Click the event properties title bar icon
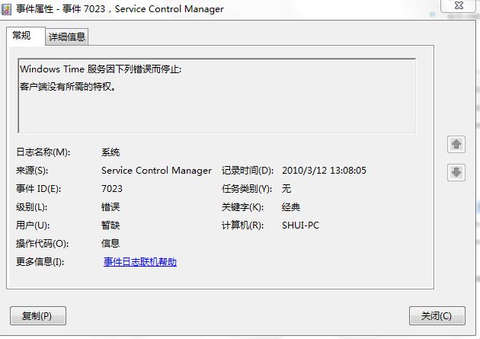Image resolution: width=480 pixels, height=339 pixels. tap(6, 9)
